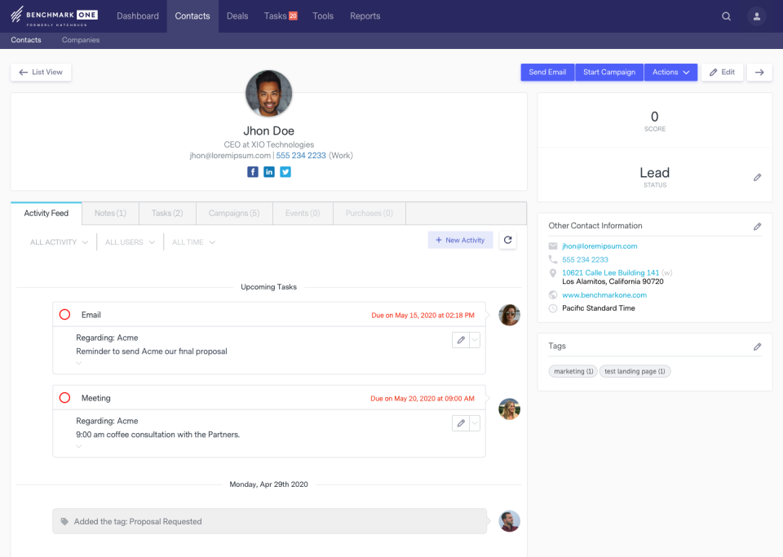
Task: Expand the All Activity filter dropdown
Action: [59, 242]
